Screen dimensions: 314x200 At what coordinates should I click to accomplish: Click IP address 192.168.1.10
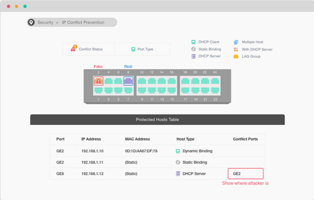tap(92, 151)
